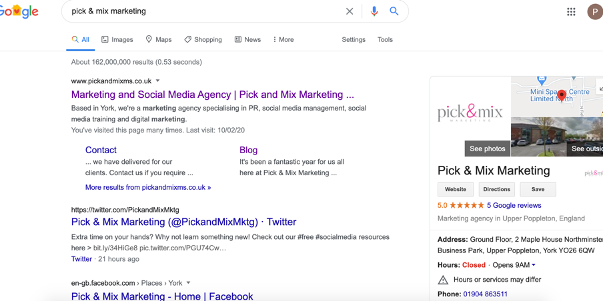603x301 pixels.
Task: Start voice search with the microphone icon
Action: point(374,11)
